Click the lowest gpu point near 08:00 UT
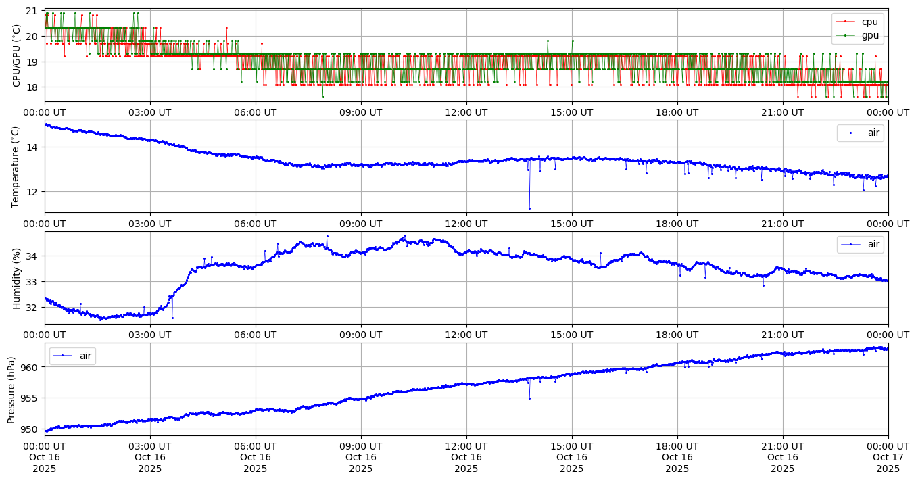 (x=323, y=97)
